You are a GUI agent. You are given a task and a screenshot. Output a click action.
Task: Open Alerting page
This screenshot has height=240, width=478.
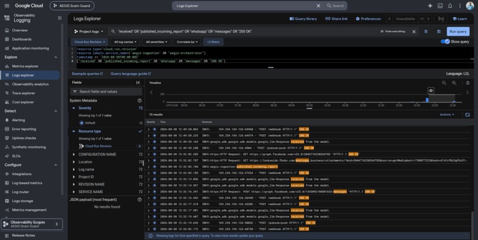click(18, 121)
